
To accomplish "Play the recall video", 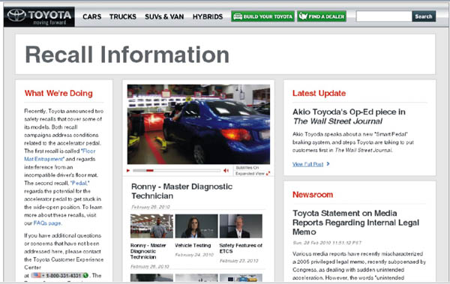I will point(128,170).
